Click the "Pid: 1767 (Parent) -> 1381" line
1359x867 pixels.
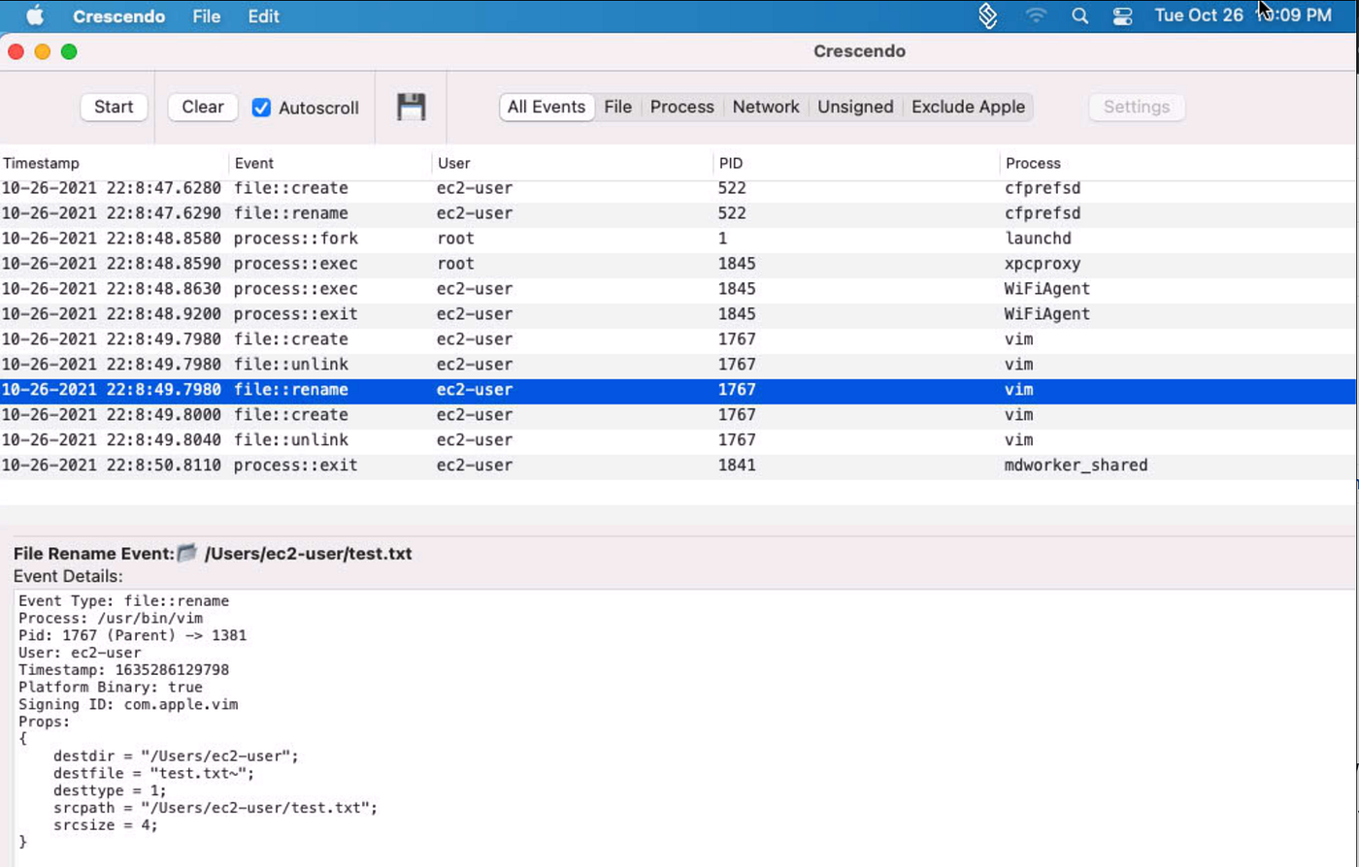pos(133,635)
